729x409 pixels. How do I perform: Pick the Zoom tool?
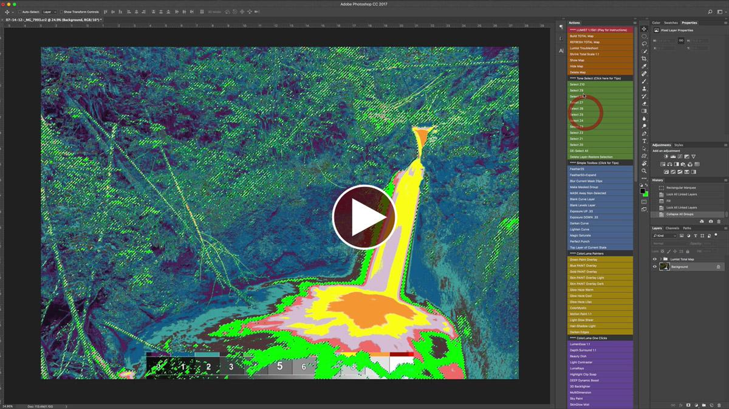point(644,171)
